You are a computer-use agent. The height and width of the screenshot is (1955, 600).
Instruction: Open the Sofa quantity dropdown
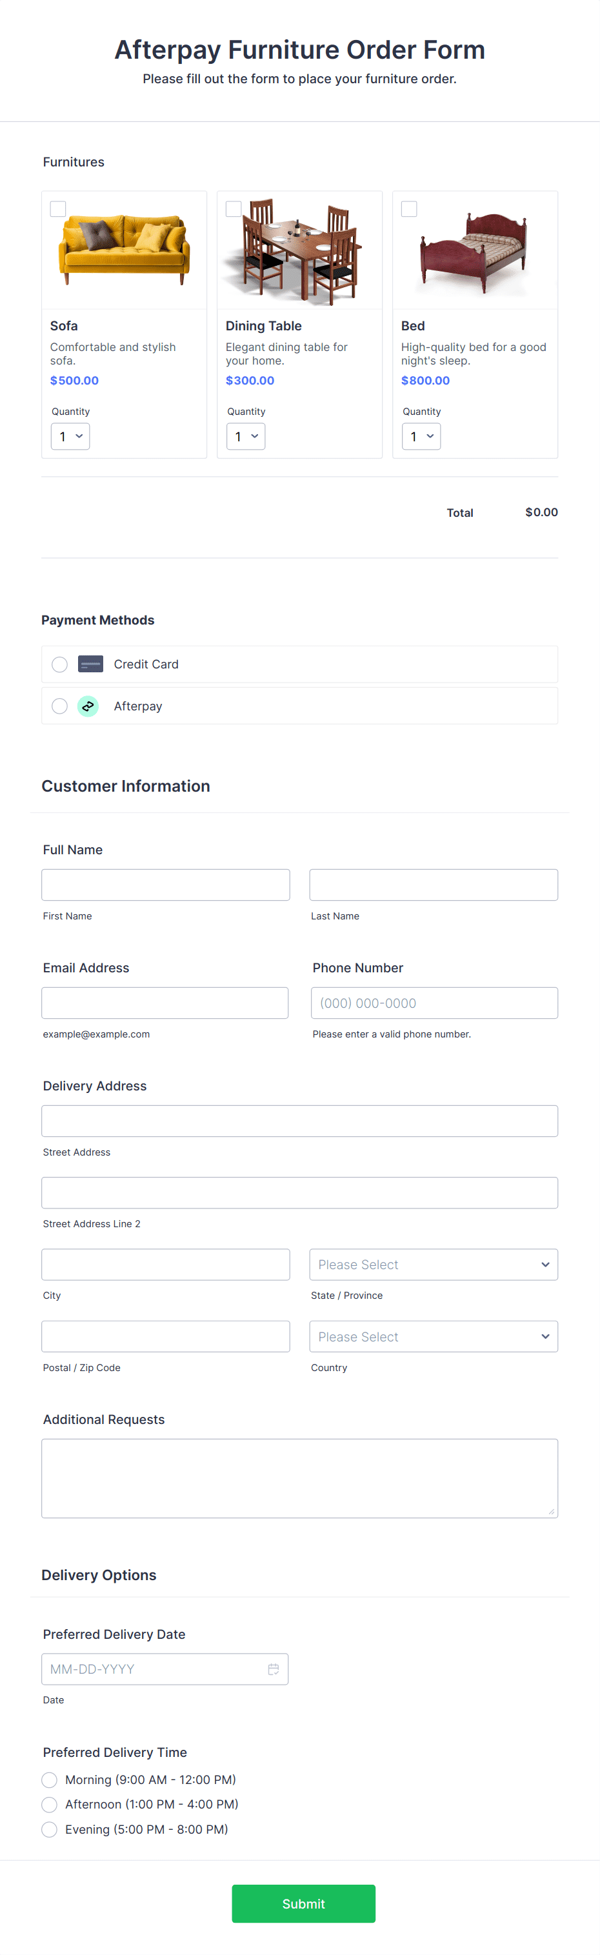pos(70,436)
